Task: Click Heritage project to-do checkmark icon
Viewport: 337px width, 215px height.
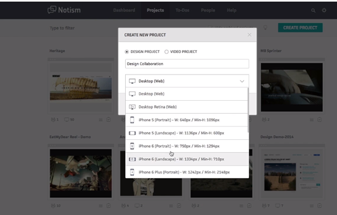Action: click(109, 119)
